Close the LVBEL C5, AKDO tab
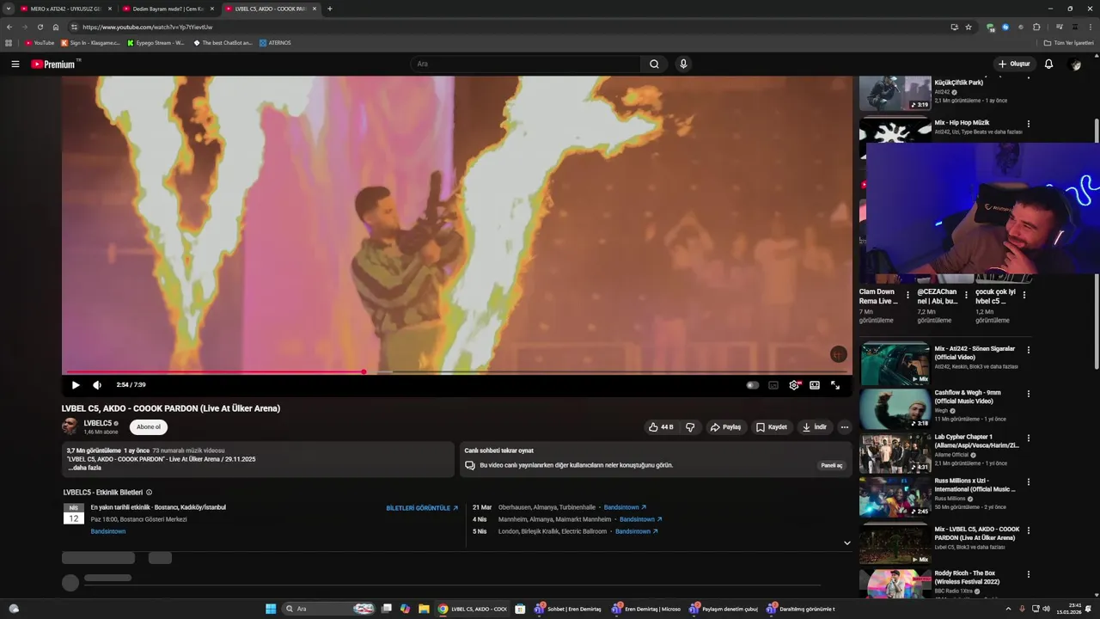This screenshot has height=619, width=1100. point(315,9)
